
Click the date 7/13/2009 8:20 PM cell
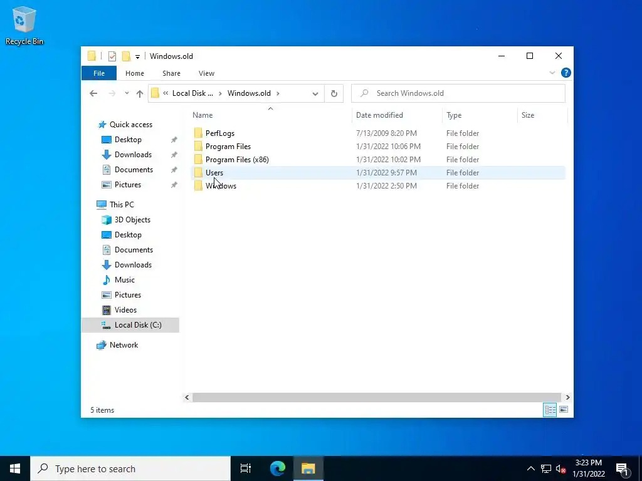click(386, 133)
